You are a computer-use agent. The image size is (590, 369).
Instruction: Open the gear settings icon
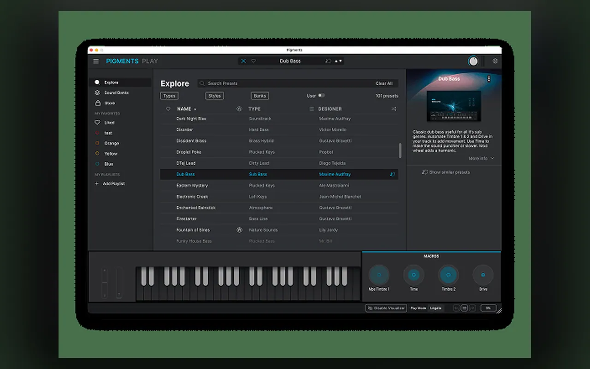click(x=495, y=61)
